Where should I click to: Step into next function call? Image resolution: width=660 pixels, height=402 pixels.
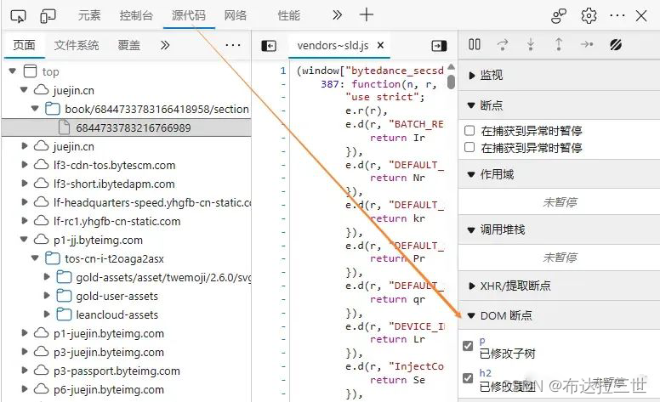click(x=531, y=44)
